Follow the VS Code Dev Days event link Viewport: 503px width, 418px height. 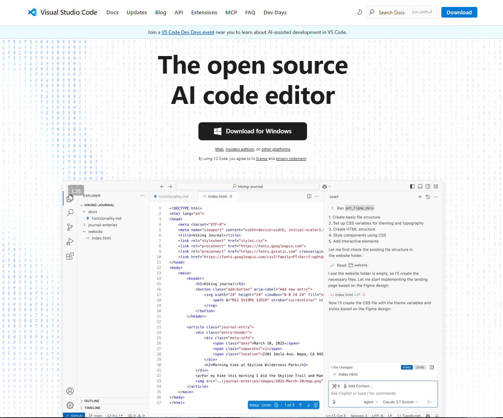(188, 32)
